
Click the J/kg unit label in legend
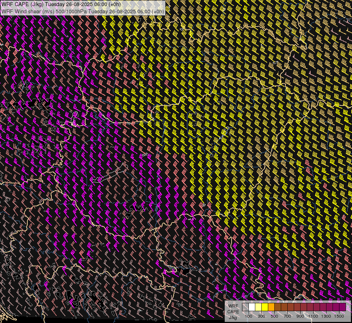coord(233,318)
